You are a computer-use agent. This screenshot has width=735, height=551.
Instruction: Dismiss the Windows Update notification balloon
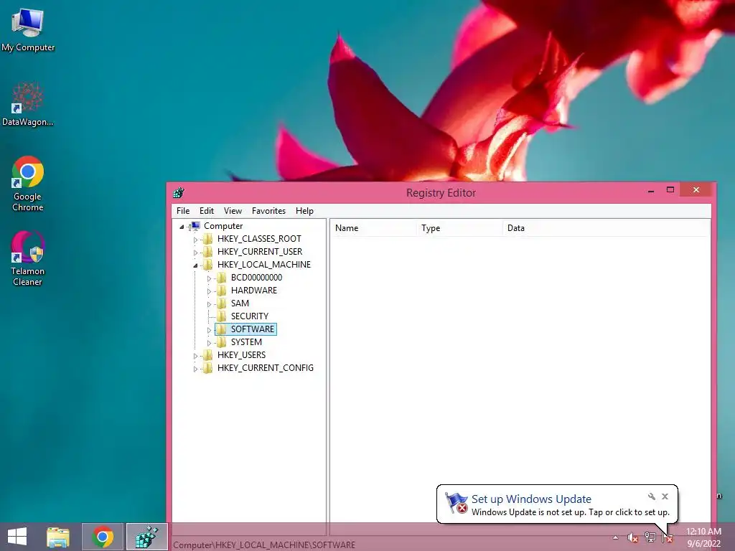click(665, 496)
